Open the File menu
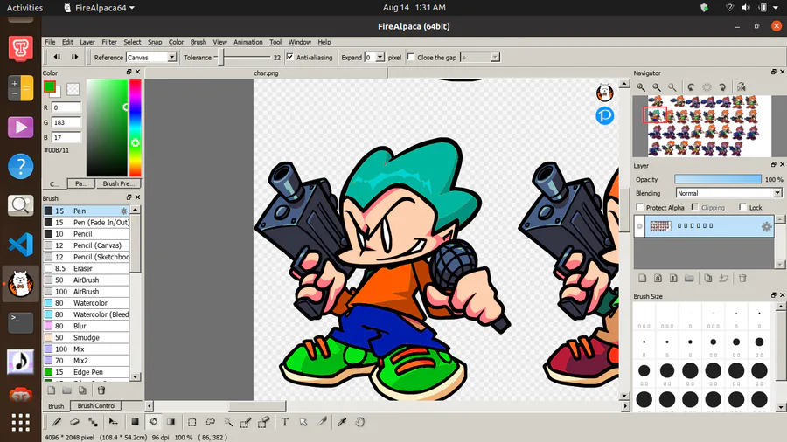This screenshot has height=442, width=787. (x=50, y=42)
